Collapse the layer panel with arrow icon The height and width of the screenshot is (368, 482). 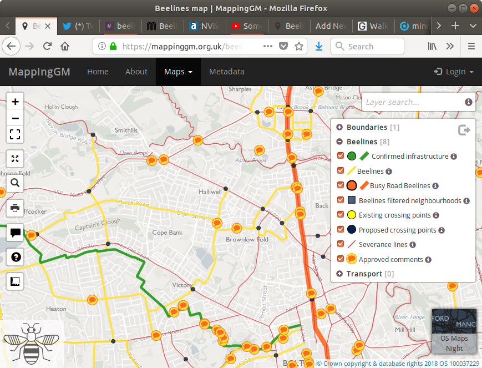(x=464, y=130)
